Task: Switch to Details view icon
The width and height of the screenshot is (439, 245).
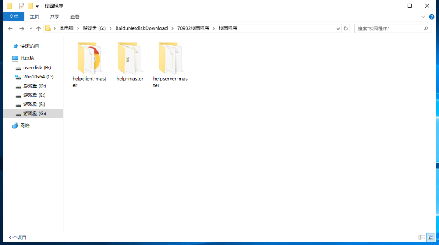Action: 422,237
